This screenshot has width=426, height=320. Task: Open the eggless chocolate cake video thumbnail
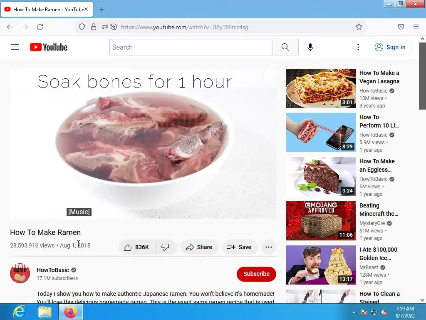321,177
